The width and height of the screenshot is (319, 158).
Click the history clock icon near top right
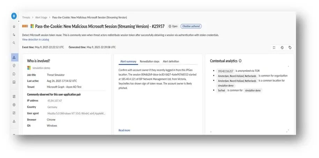tap(282, 48)
